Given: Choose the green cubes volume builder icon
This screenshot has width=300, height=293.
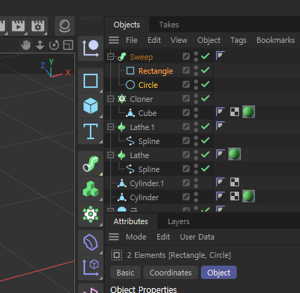Looking at the screenshot, I should [x=91, y=189].
